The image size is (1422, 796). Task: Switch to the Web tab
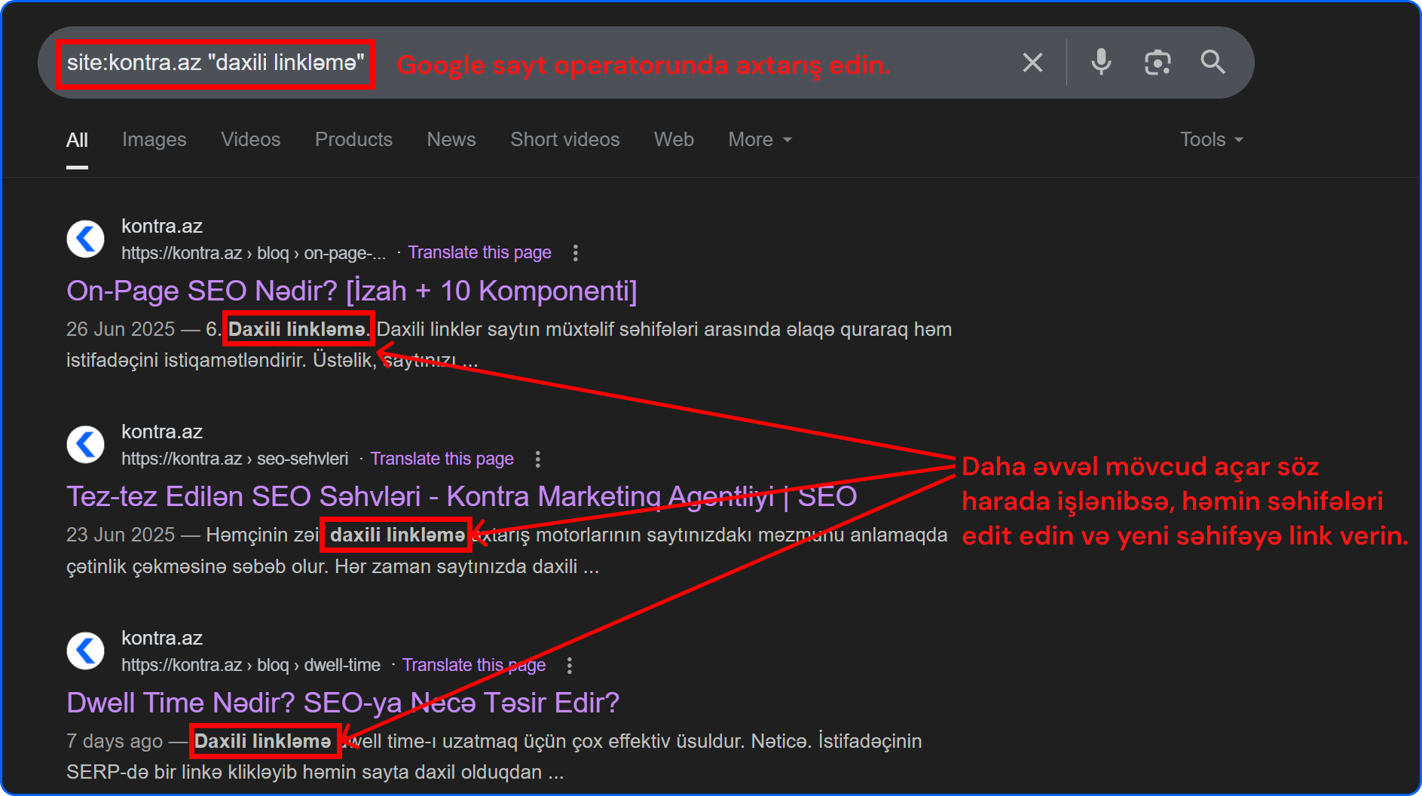pos(674,140)
